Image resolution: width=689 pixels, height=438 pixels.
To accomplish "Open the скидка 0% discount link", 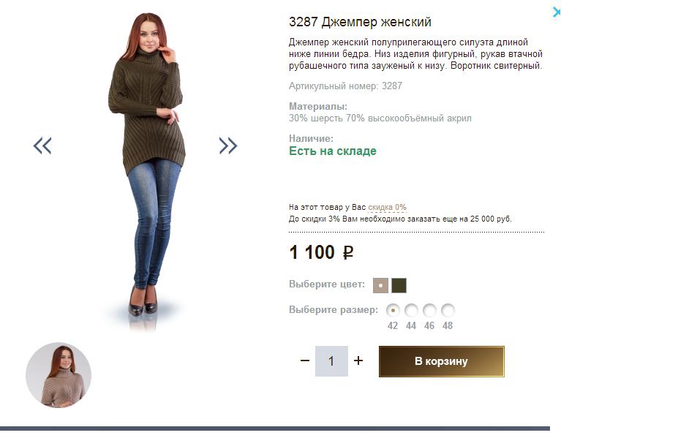I will click(x=387, y=207).
